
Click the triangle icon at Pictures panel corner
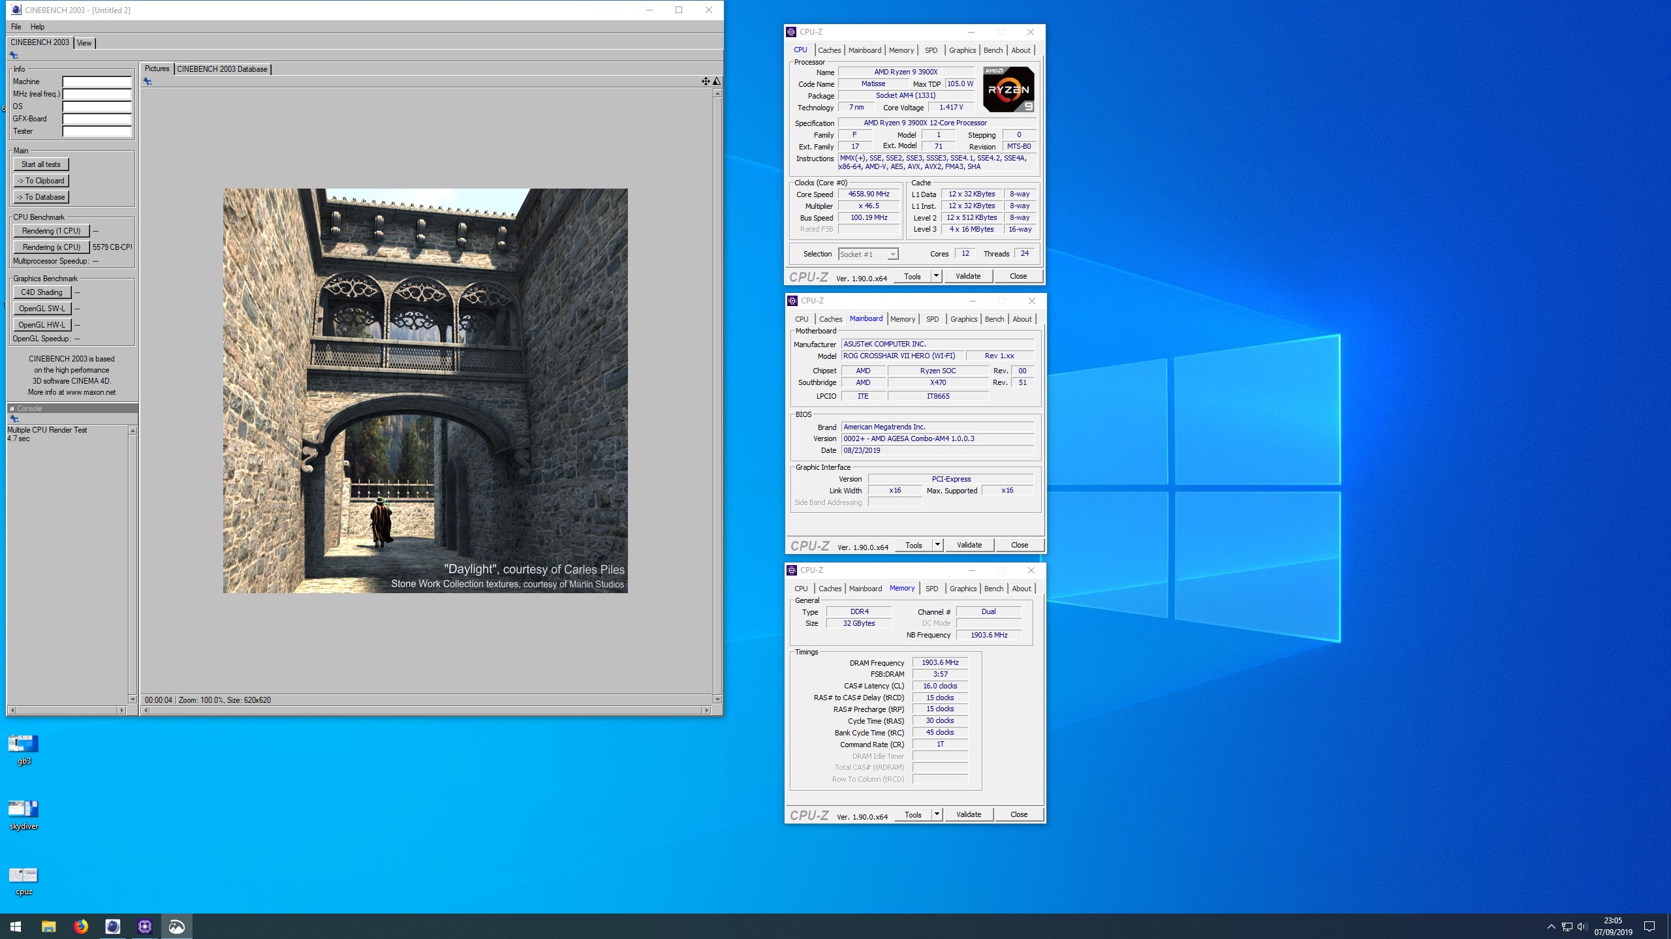(717, 81)
